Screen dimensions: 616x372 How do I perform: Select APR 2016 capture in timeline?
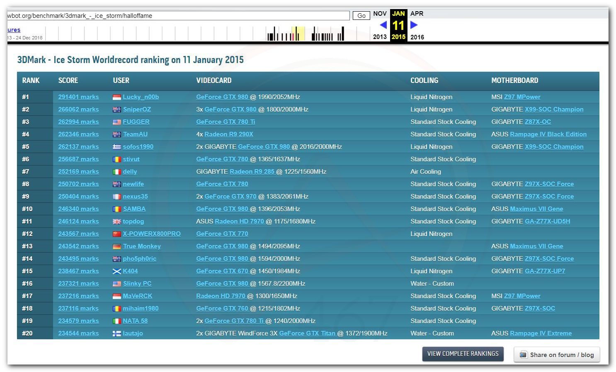(417, 14)
